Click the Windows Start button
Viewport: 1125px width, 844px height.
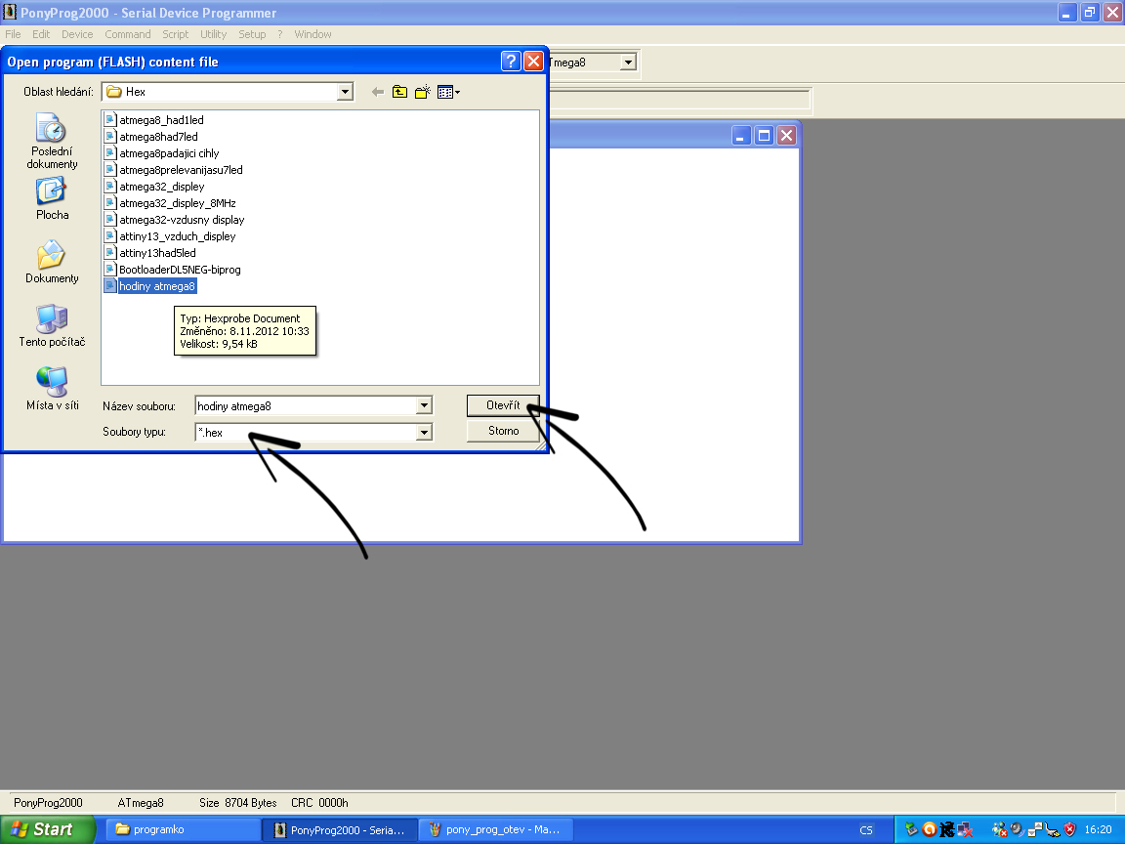47,829
